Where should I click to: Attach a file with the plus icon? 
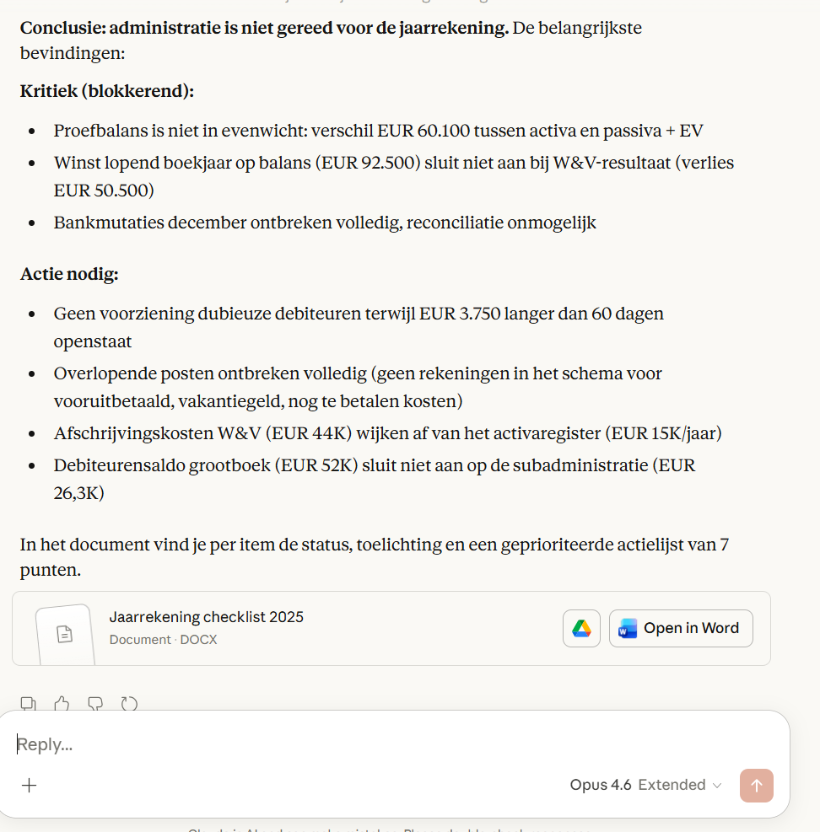click(29, 785)
